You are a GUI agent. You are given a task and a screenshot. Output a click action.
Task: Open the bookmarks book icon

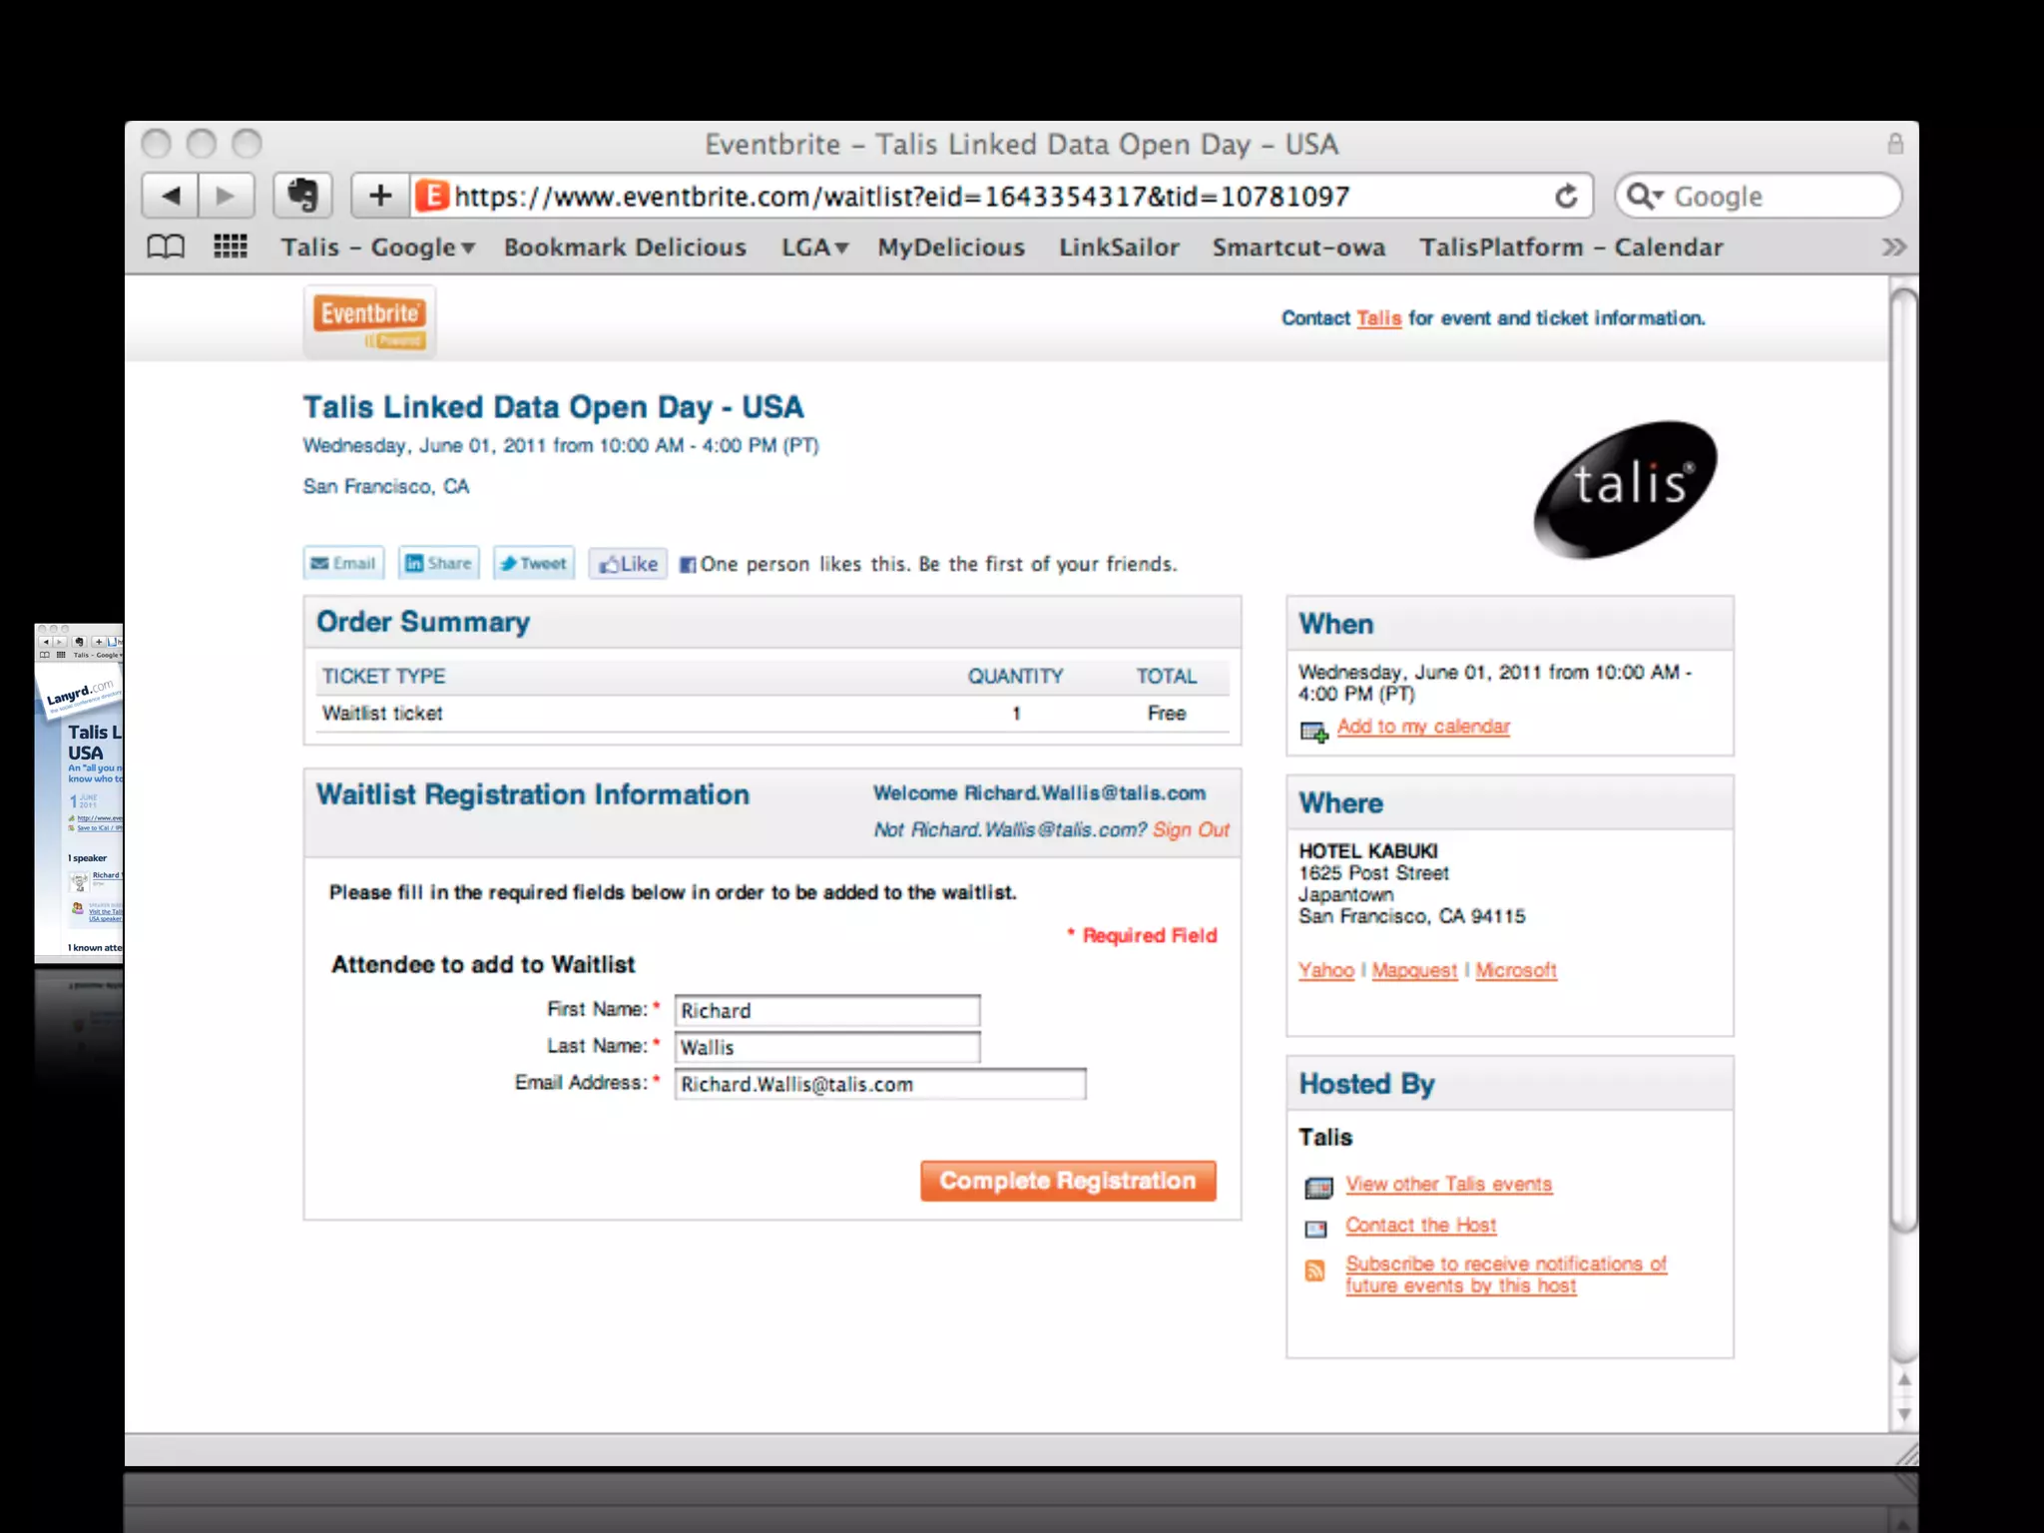pos(166,247)
